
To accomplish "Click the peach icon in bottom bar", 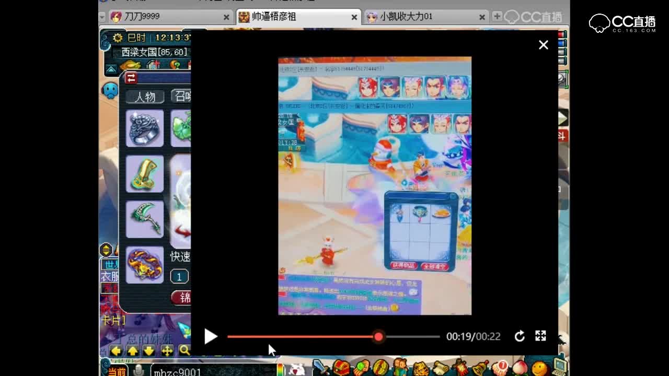I will click(520, 368).
